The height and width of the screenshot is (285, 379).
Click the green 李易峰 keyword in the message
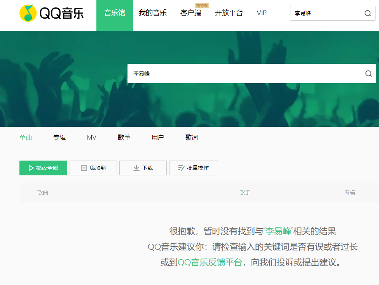278,231
